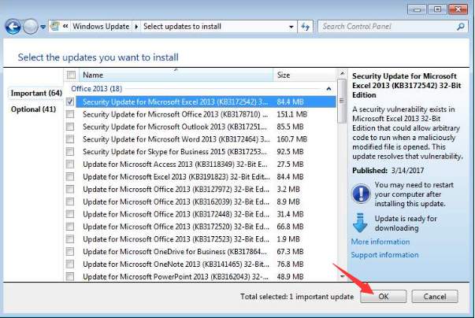Screen dimensions: 475x318
Task: Click the address bar refresh button
Action: 306,27
